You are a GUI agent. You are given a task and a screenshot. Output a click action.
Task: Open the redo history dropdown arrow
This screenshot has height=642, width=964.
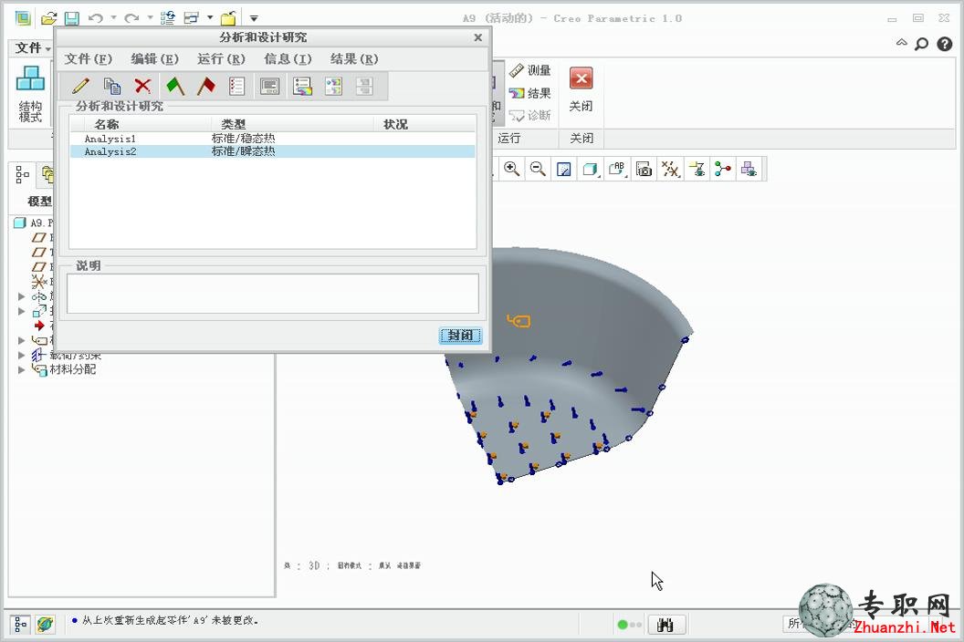coord(150,18)
